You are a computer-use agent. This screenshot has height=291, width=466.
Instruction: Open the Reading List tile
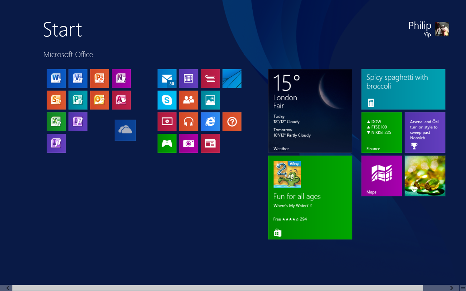click(210, 79)
